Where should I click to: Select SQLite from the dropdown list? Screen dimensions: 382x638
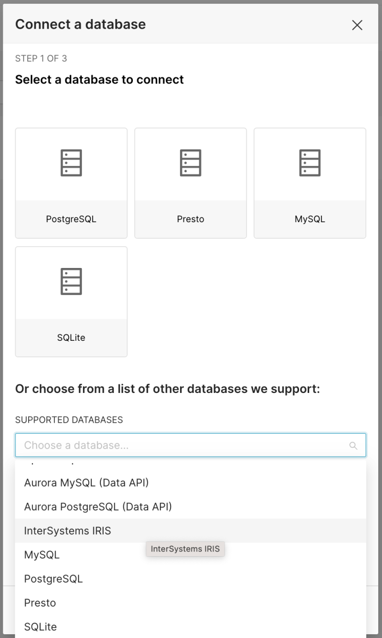tap(40, 626)
